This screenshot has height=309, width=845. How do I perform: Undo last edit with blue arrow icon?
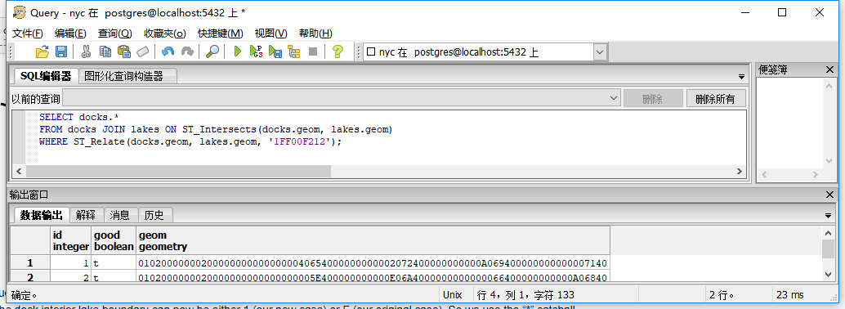click(168, 51)
